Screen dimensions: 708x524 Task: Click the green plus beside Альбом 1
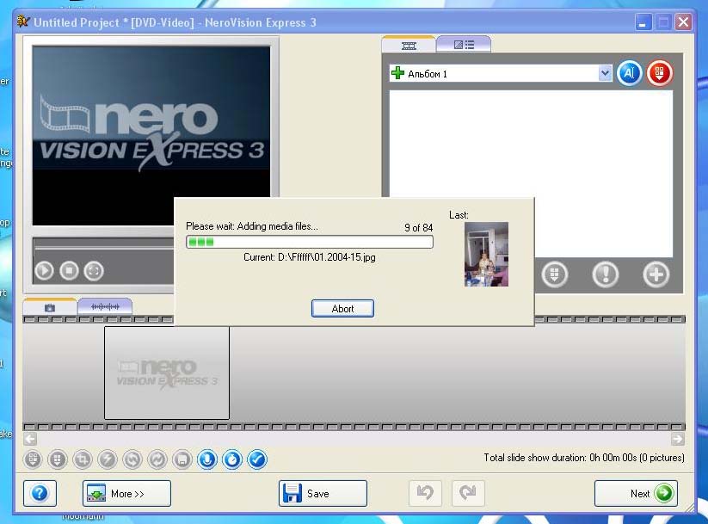point(397,73)
